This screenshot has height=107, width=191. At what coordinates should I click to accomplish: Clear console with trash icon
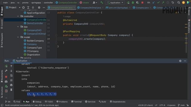[11, 90]
